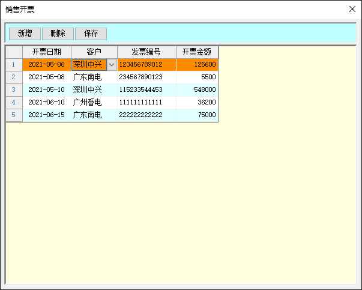
Task: Click the 删除 button
Action: click(58, 34)
